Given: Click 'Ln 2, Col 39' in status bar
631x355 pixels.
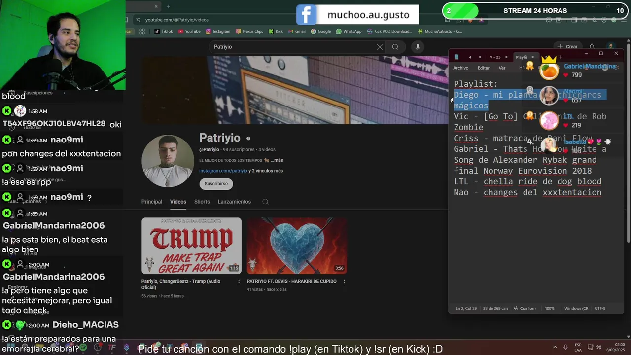Looking at the screenshot, I should pos(466,308).
